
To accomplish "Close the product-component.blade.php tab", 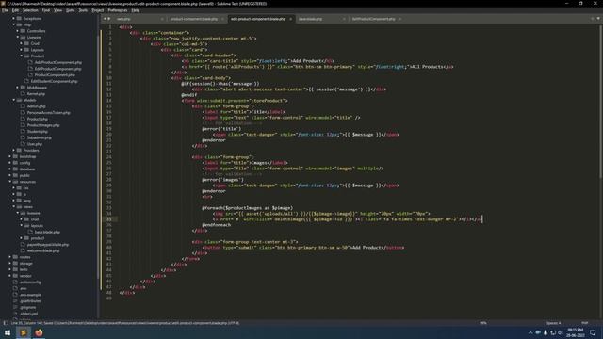I will 222,19.
